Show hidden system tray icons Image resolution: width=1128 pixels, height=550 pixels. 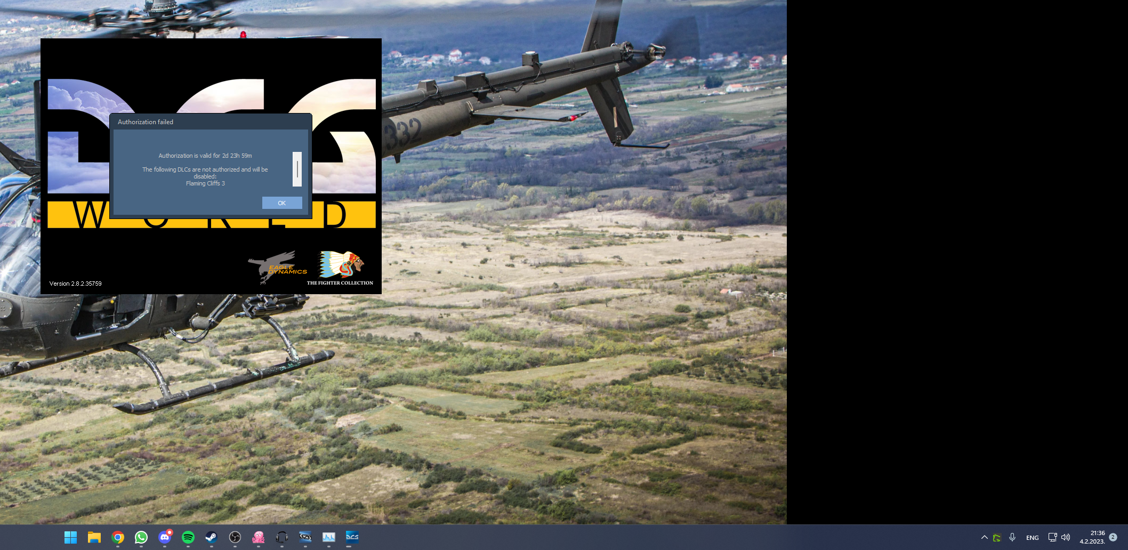click(x=984, y=537)
